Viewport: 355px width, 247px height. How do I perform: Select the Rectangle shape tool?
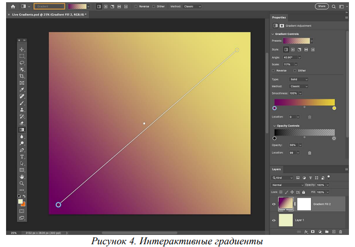click(x=22, y=170)
